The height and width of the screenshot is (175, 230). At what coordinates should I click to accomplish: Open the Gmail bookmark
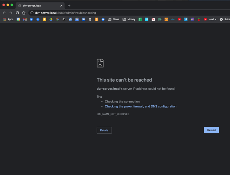coord(25,19)
